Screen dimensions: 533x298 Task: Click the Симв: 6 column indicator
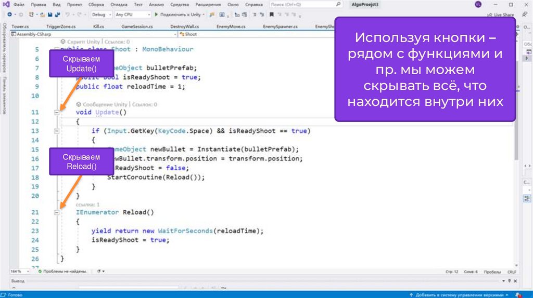(471, 272)
